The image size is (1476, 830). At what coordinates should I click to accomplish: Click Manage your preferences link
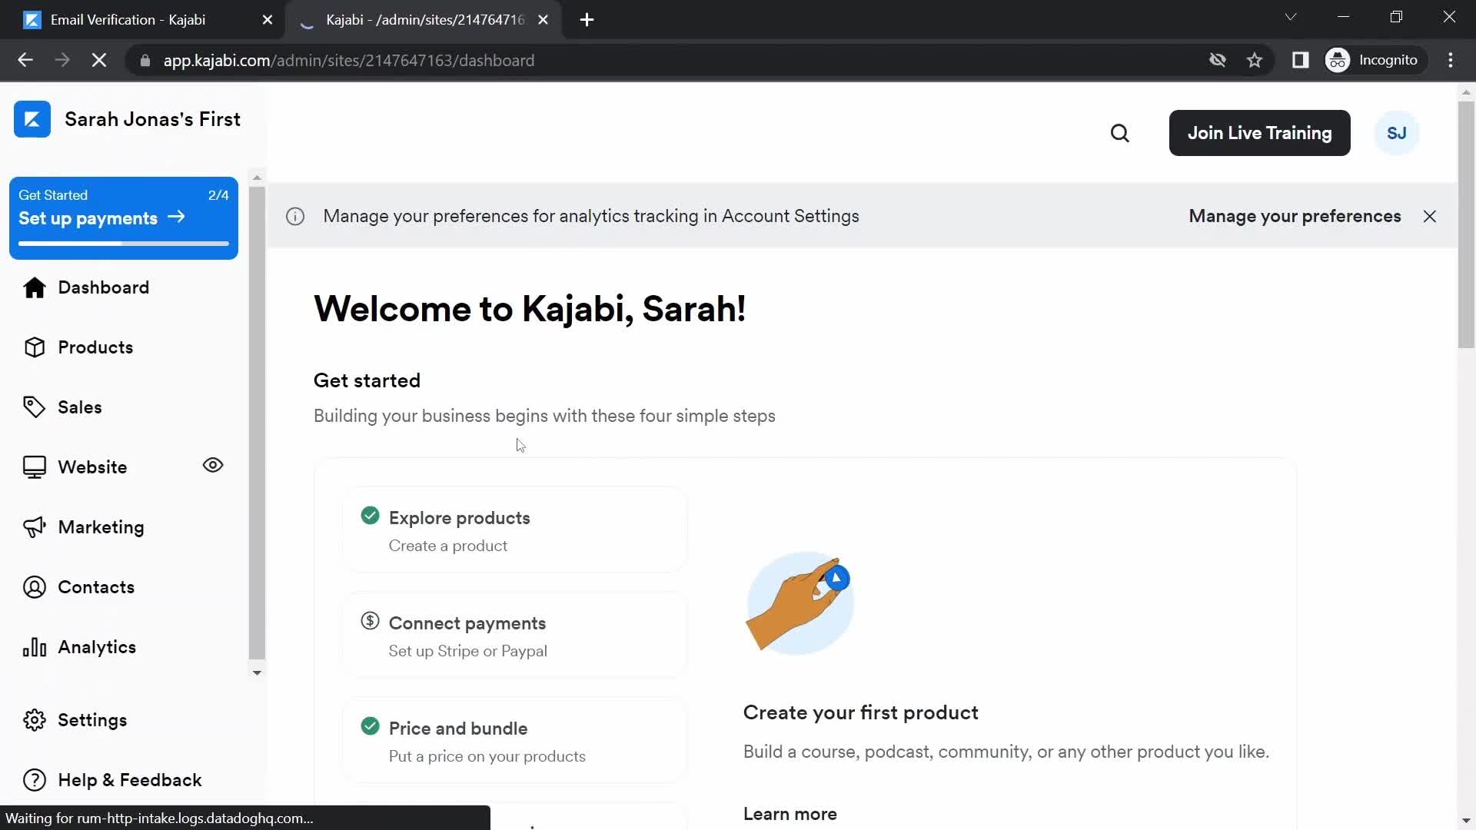coord(1295,217)
